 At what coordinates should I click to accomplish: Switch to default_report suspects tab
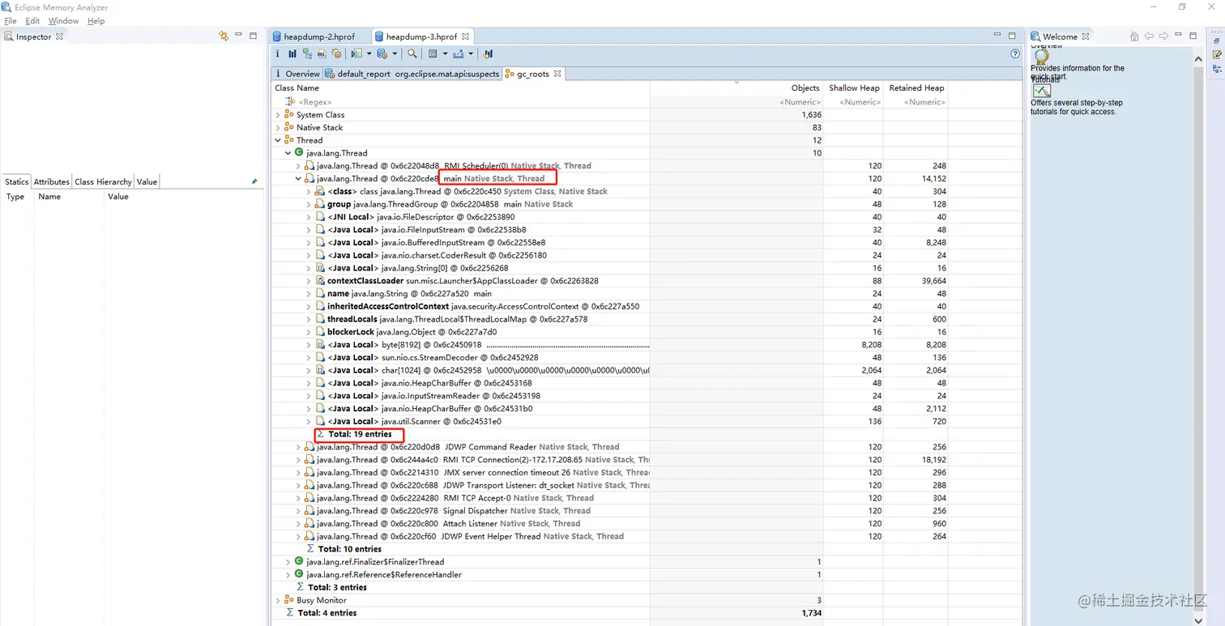coord(412,74)
